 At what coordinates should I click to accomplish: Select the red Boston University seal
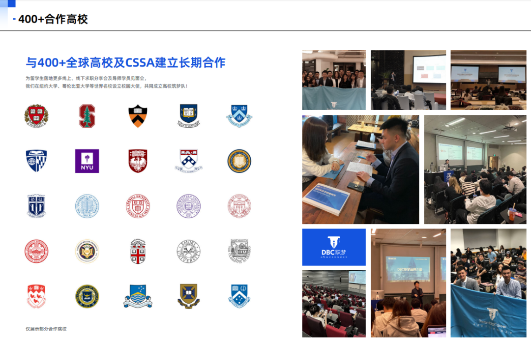[x=36, y=252]
